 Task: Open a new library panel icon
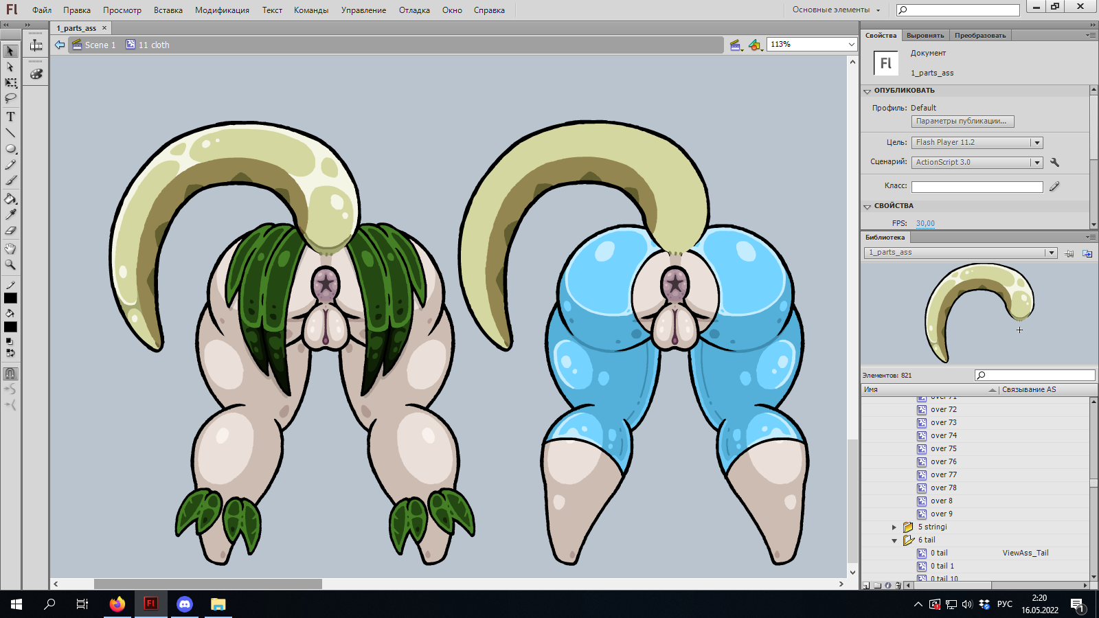pyautogui.click(x=1087, y=253)
